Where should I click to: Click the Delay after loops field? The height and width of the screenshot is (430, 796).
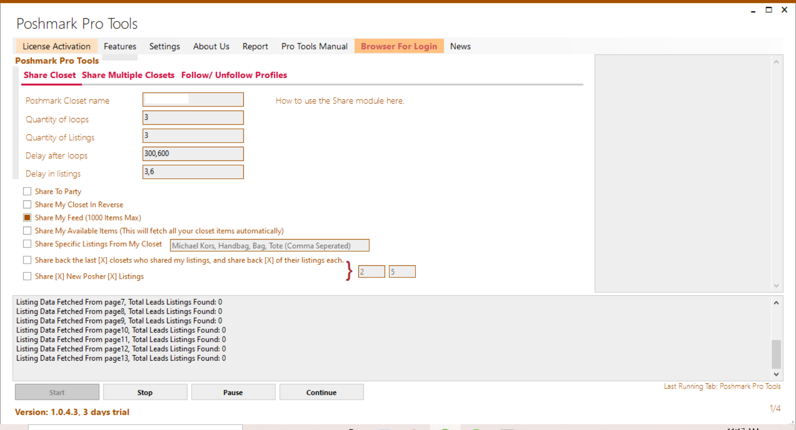pos(193,154)
